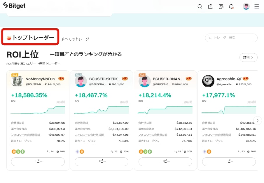Copy trader NoMoneyNoFun with コピー button
Image resolution: width=264 pixels, height=183 pixels.
[x=38, y=161]
